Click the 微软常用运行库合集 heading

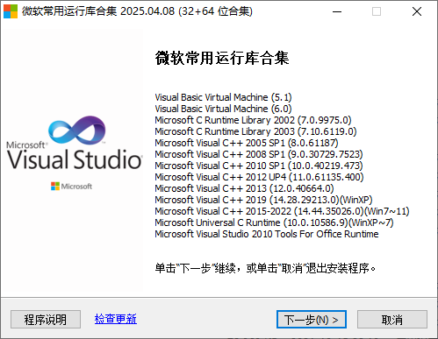click(x=222, y=58)
